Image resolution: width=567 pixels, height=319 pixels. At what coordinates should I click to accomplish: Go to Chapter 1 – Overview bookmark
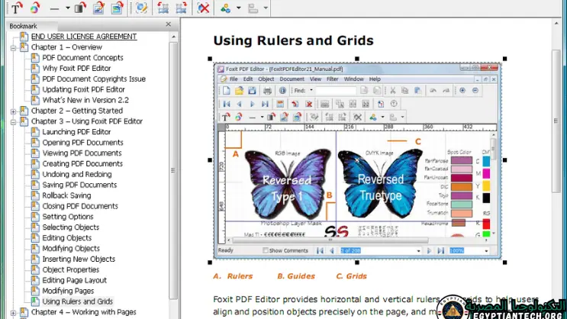66,47
